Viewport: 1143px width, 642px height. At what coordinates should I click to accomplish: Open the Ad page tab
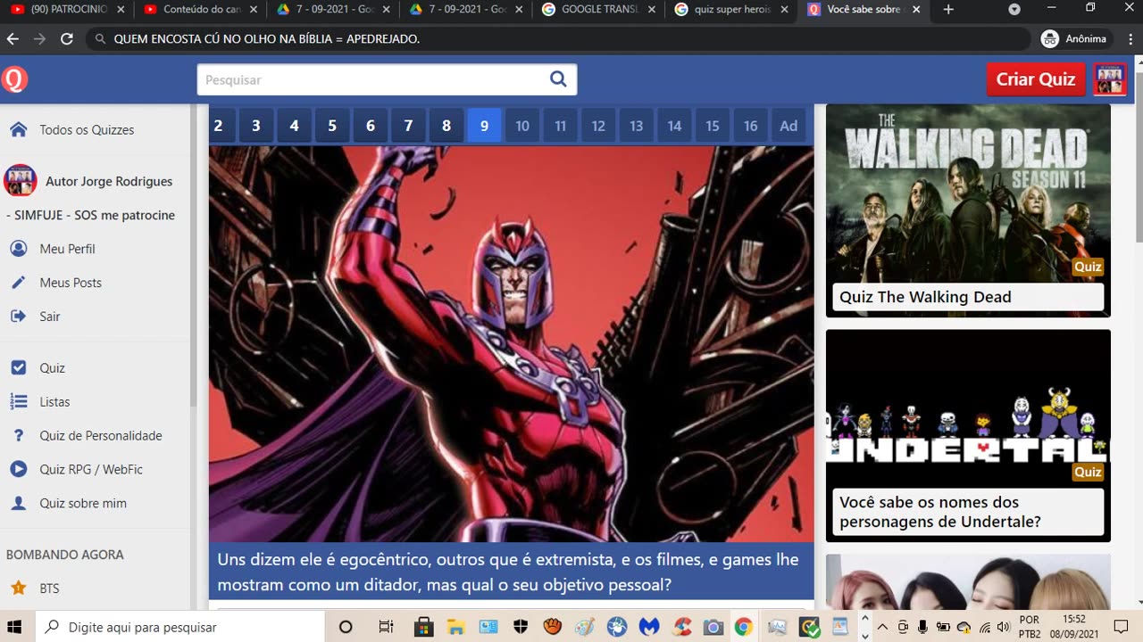point(788,126)
